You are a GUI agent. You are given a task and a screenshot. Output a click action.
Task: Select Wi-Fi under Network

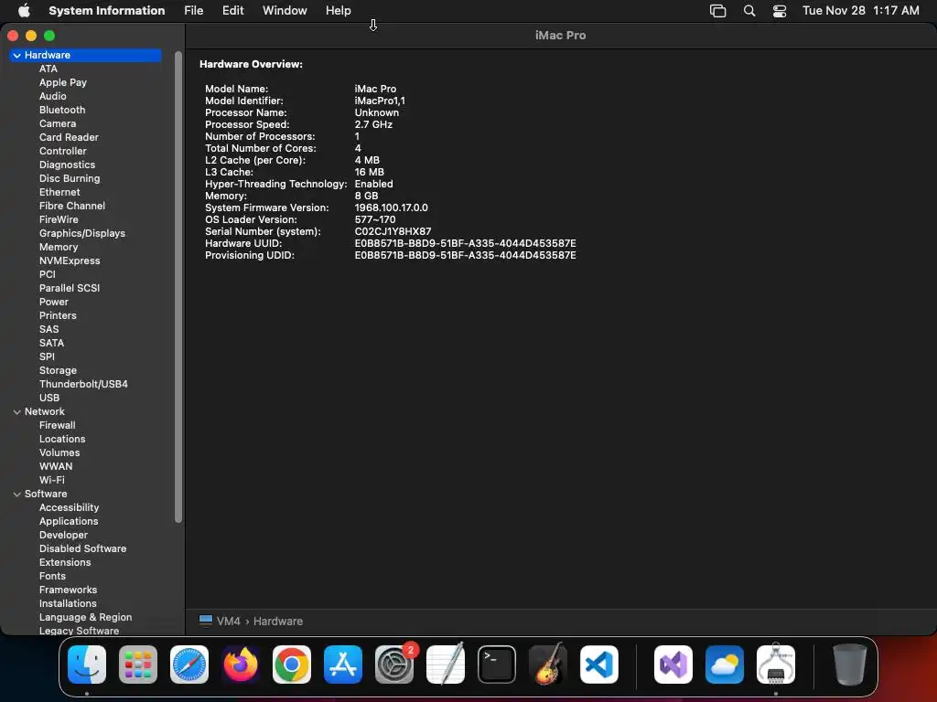[x=51, y=481]
